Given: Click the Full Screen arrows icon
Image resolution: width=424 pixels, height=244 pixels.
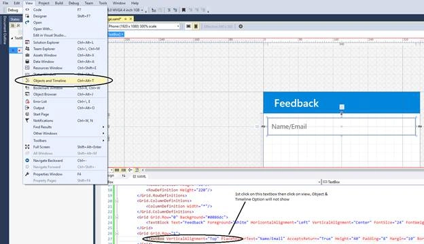Looking at the screenshot, I should 27,147.
